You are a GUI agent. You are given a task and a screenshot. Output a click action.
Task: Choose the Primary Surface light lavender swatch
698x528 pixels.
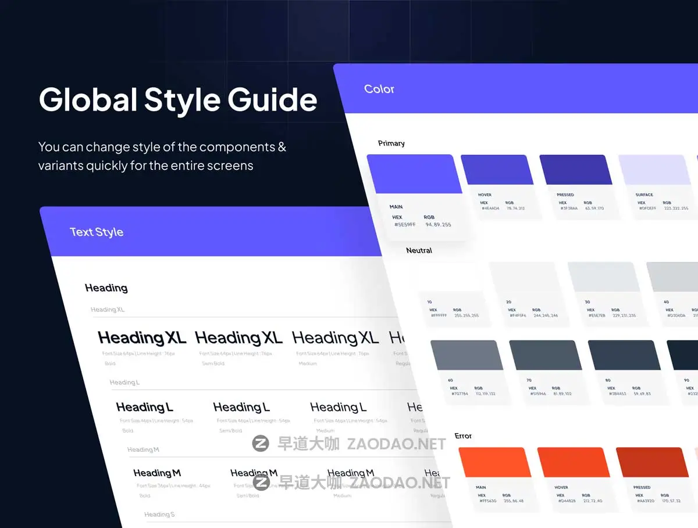654,170
